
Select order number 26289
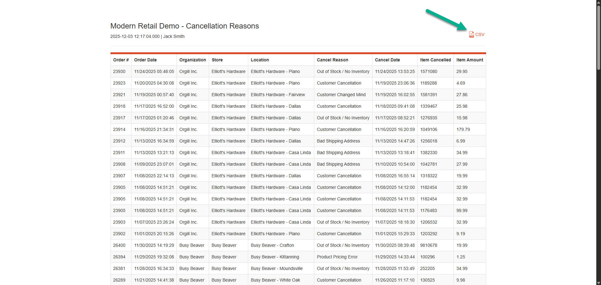pyautogui.click(x=119, y=280)
